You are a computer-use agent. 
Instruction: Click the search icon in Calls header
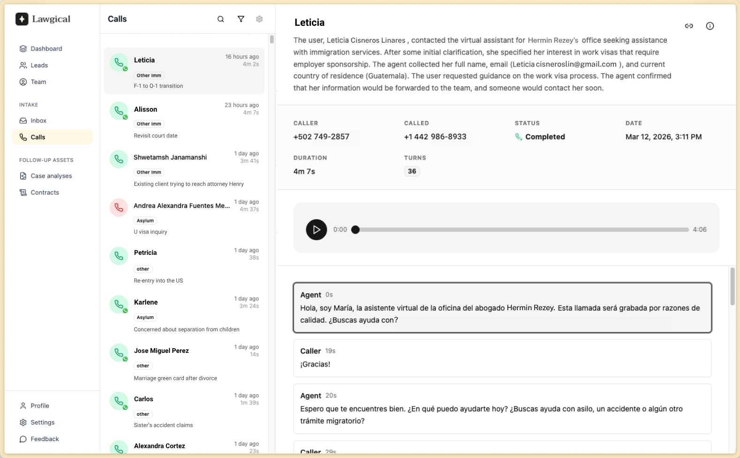(x=220, y=19)
